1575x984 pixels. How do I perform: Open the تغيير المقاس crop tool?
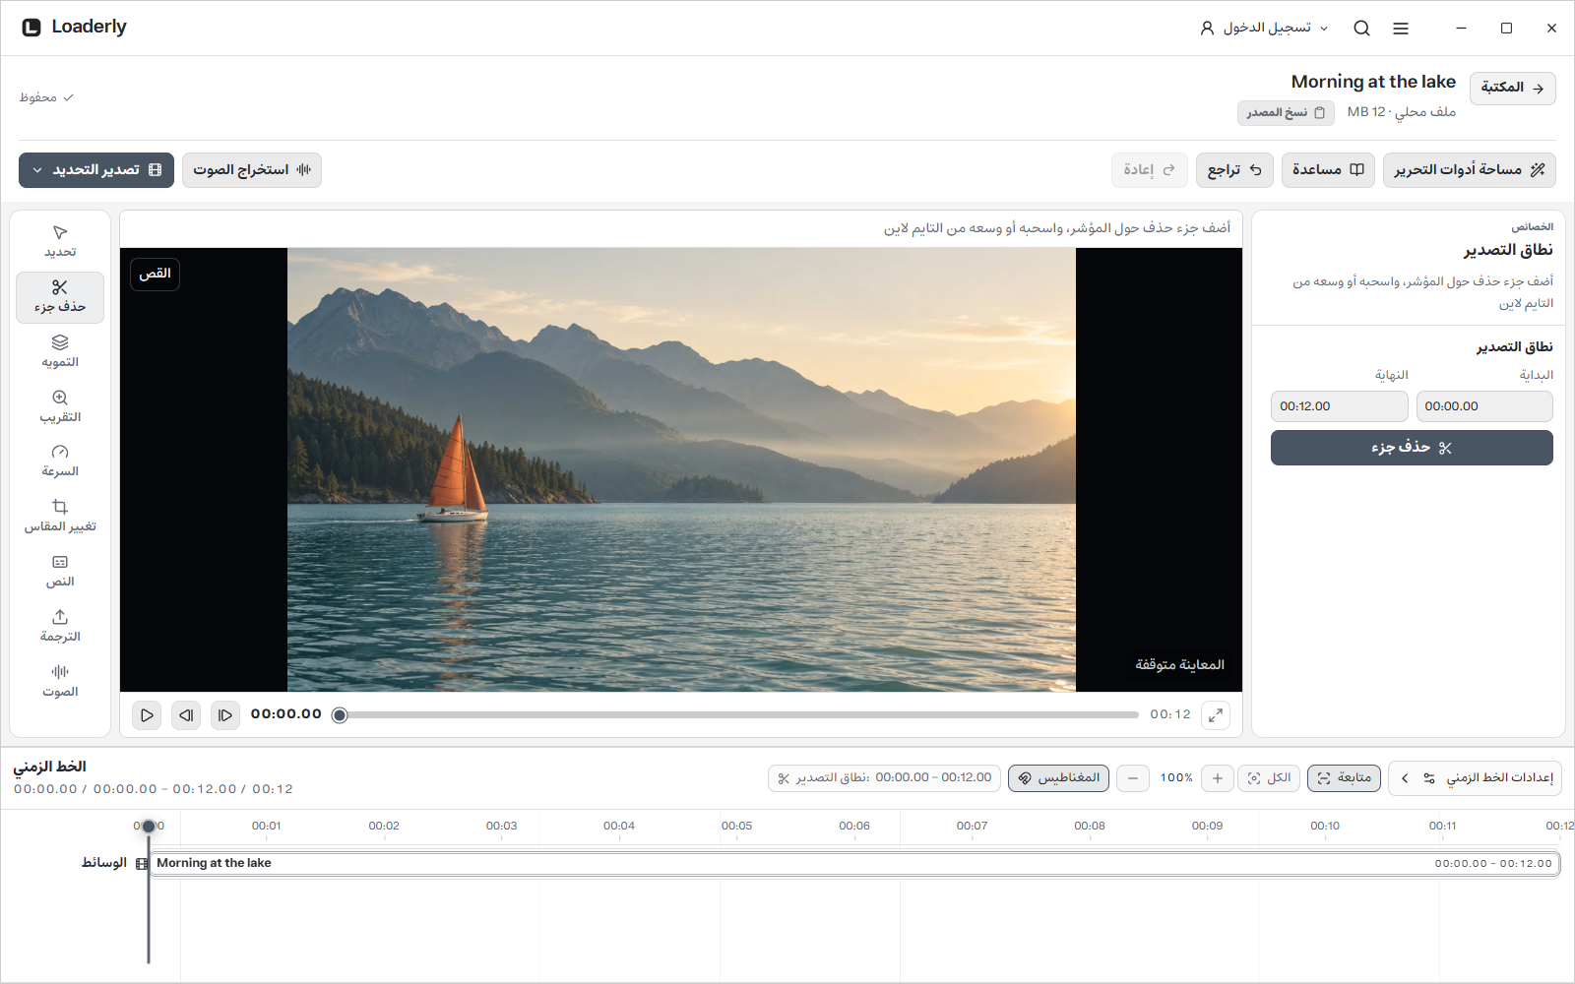60,517
